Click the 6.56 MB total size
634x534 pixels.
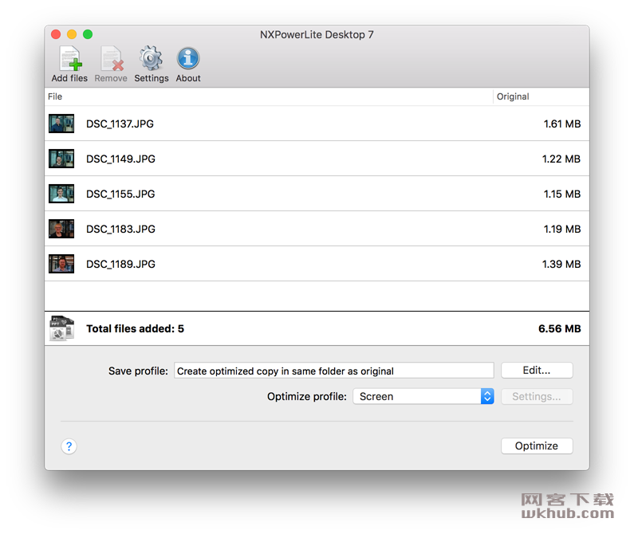[560, 328]
